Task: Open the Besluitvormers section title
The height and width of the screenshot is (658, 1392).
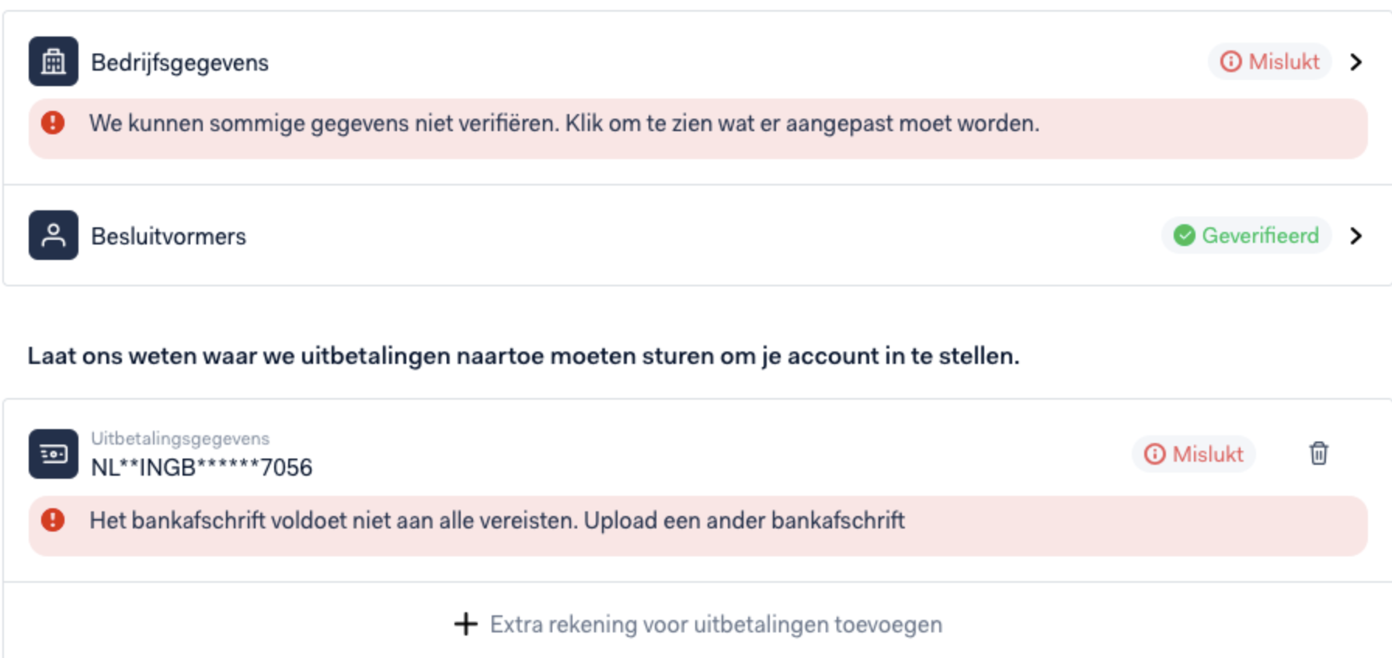Action: 169,236
